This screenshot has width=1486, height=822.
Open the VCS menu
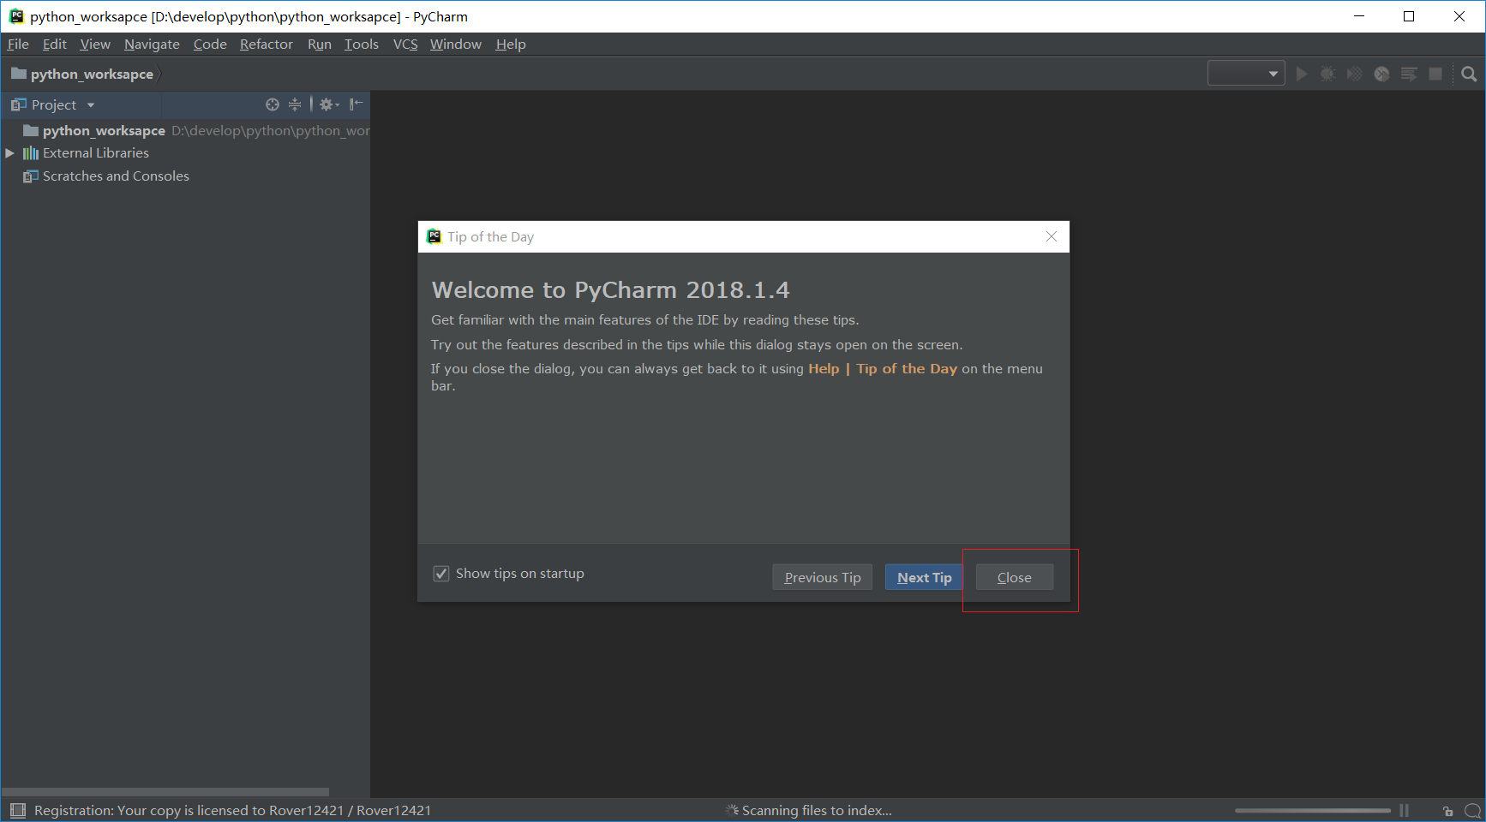coord(404,44)
